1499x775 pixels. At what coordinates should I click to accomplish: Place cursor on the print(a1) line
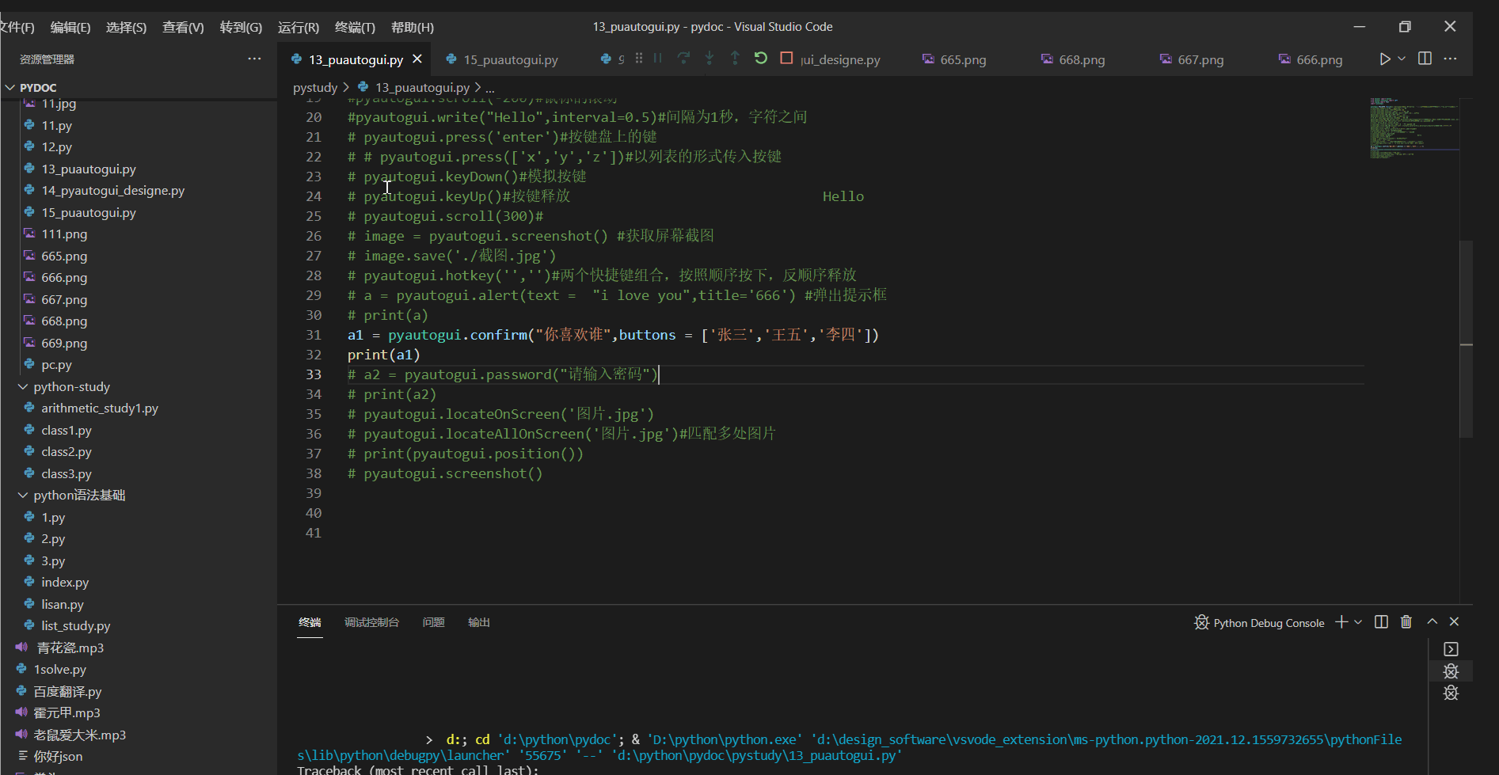coord(384,355)
